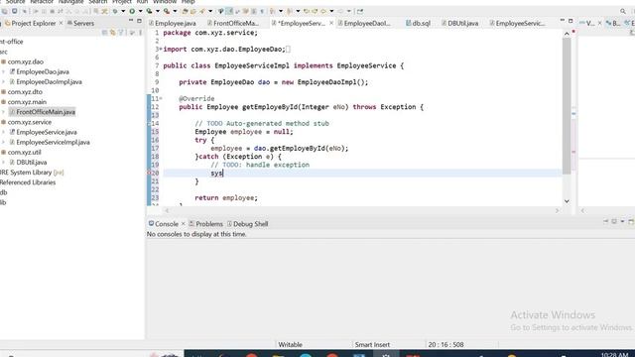Select com.xyz.util package

click(24, 152)
